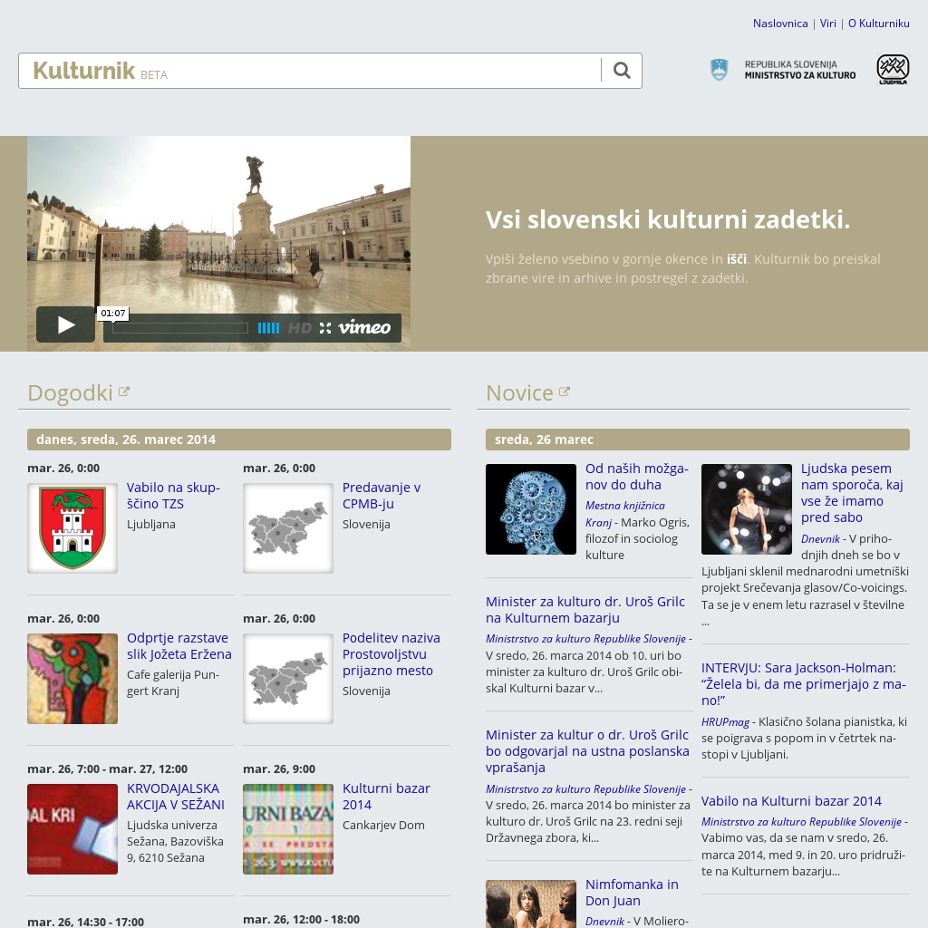Adjust the video volume bars
Image resolution: width=928 pixels, height=928 pixels.
[x=268, y=328]
